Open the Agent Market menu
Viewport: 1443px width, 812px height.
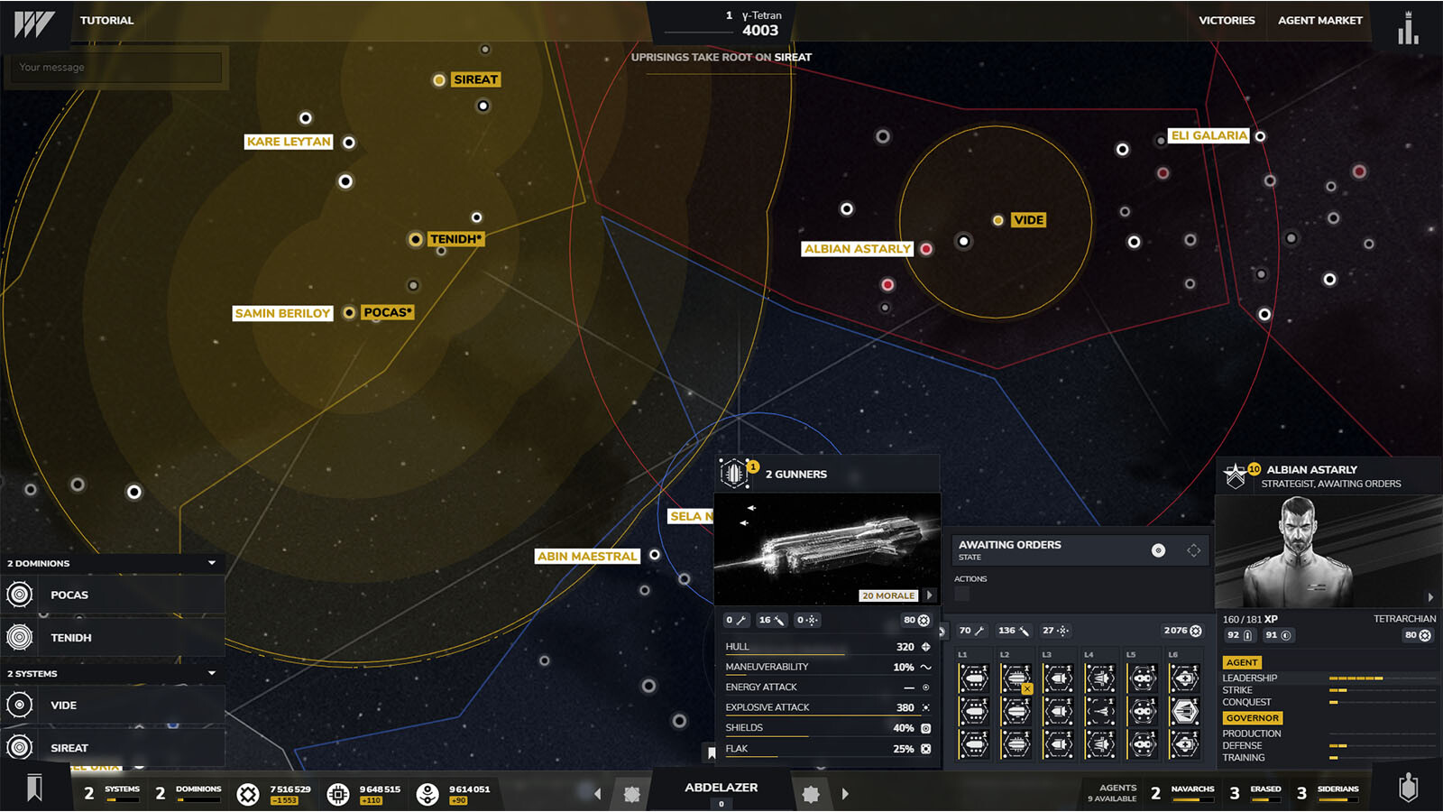[x=1319, y=20]
